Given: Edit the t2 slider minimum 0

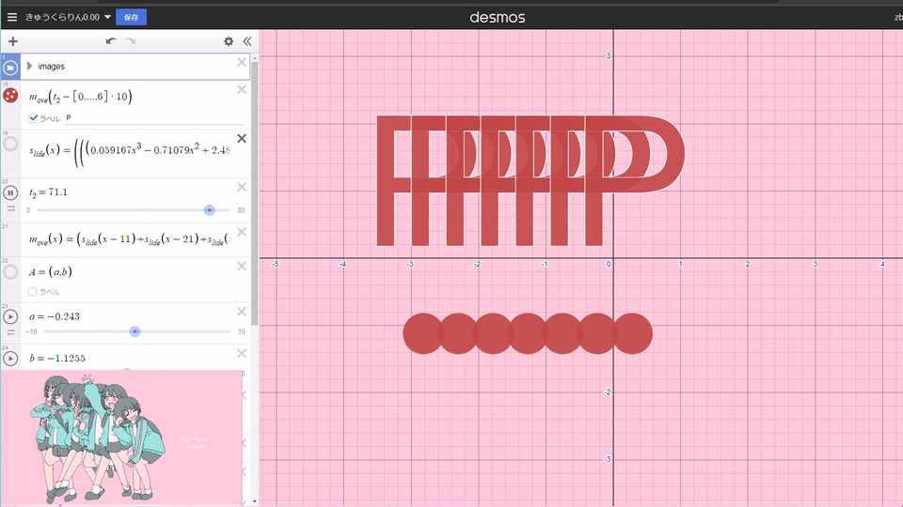Looking at the screenshot, I should point(28,210).
